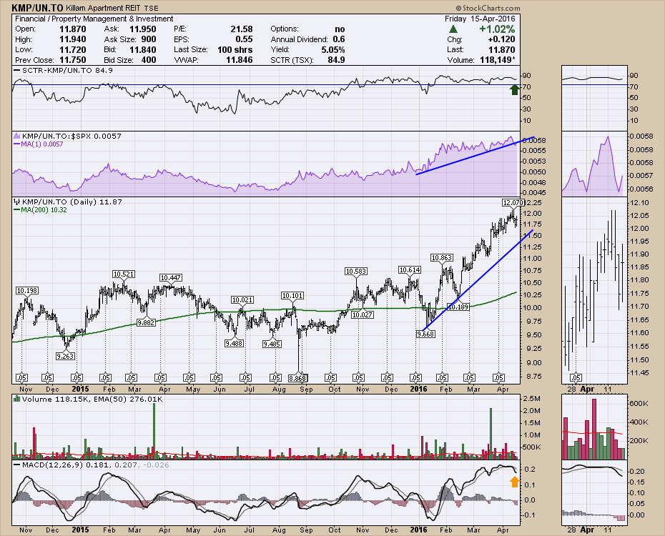This screenshot has height=536, width=665.
Task: Click the Last Size 100 shrs value
Action: coord(235,49)
